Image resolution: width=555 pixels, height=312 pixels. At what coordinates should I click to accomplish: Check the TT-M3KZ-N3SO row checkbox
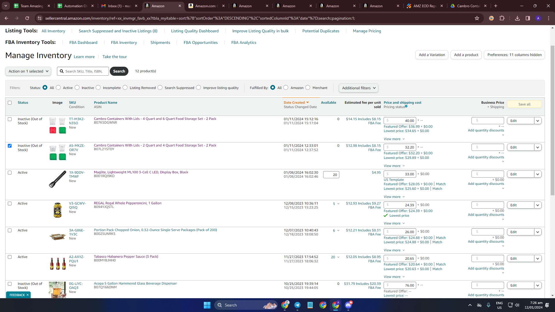pyautogui.click(x=10, y=119)
